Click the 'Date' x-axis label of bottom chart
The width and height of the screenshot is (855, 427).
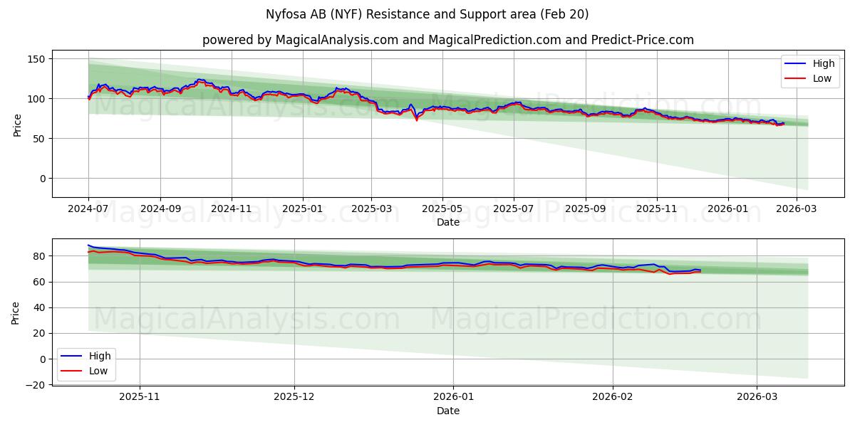pyautogui.click(x=448, y=411)
